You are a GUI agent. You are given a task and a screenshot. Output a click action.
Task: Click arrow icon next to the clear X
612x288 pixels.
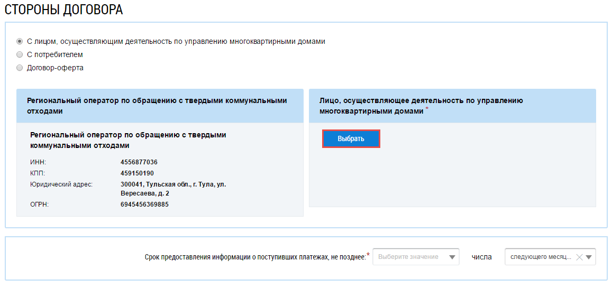tap(589, 257)
